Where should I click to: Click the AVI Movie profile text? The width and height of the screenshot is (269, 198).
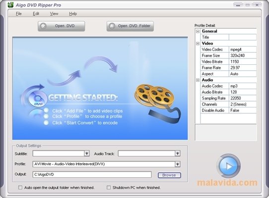click(x=69, y=164)
